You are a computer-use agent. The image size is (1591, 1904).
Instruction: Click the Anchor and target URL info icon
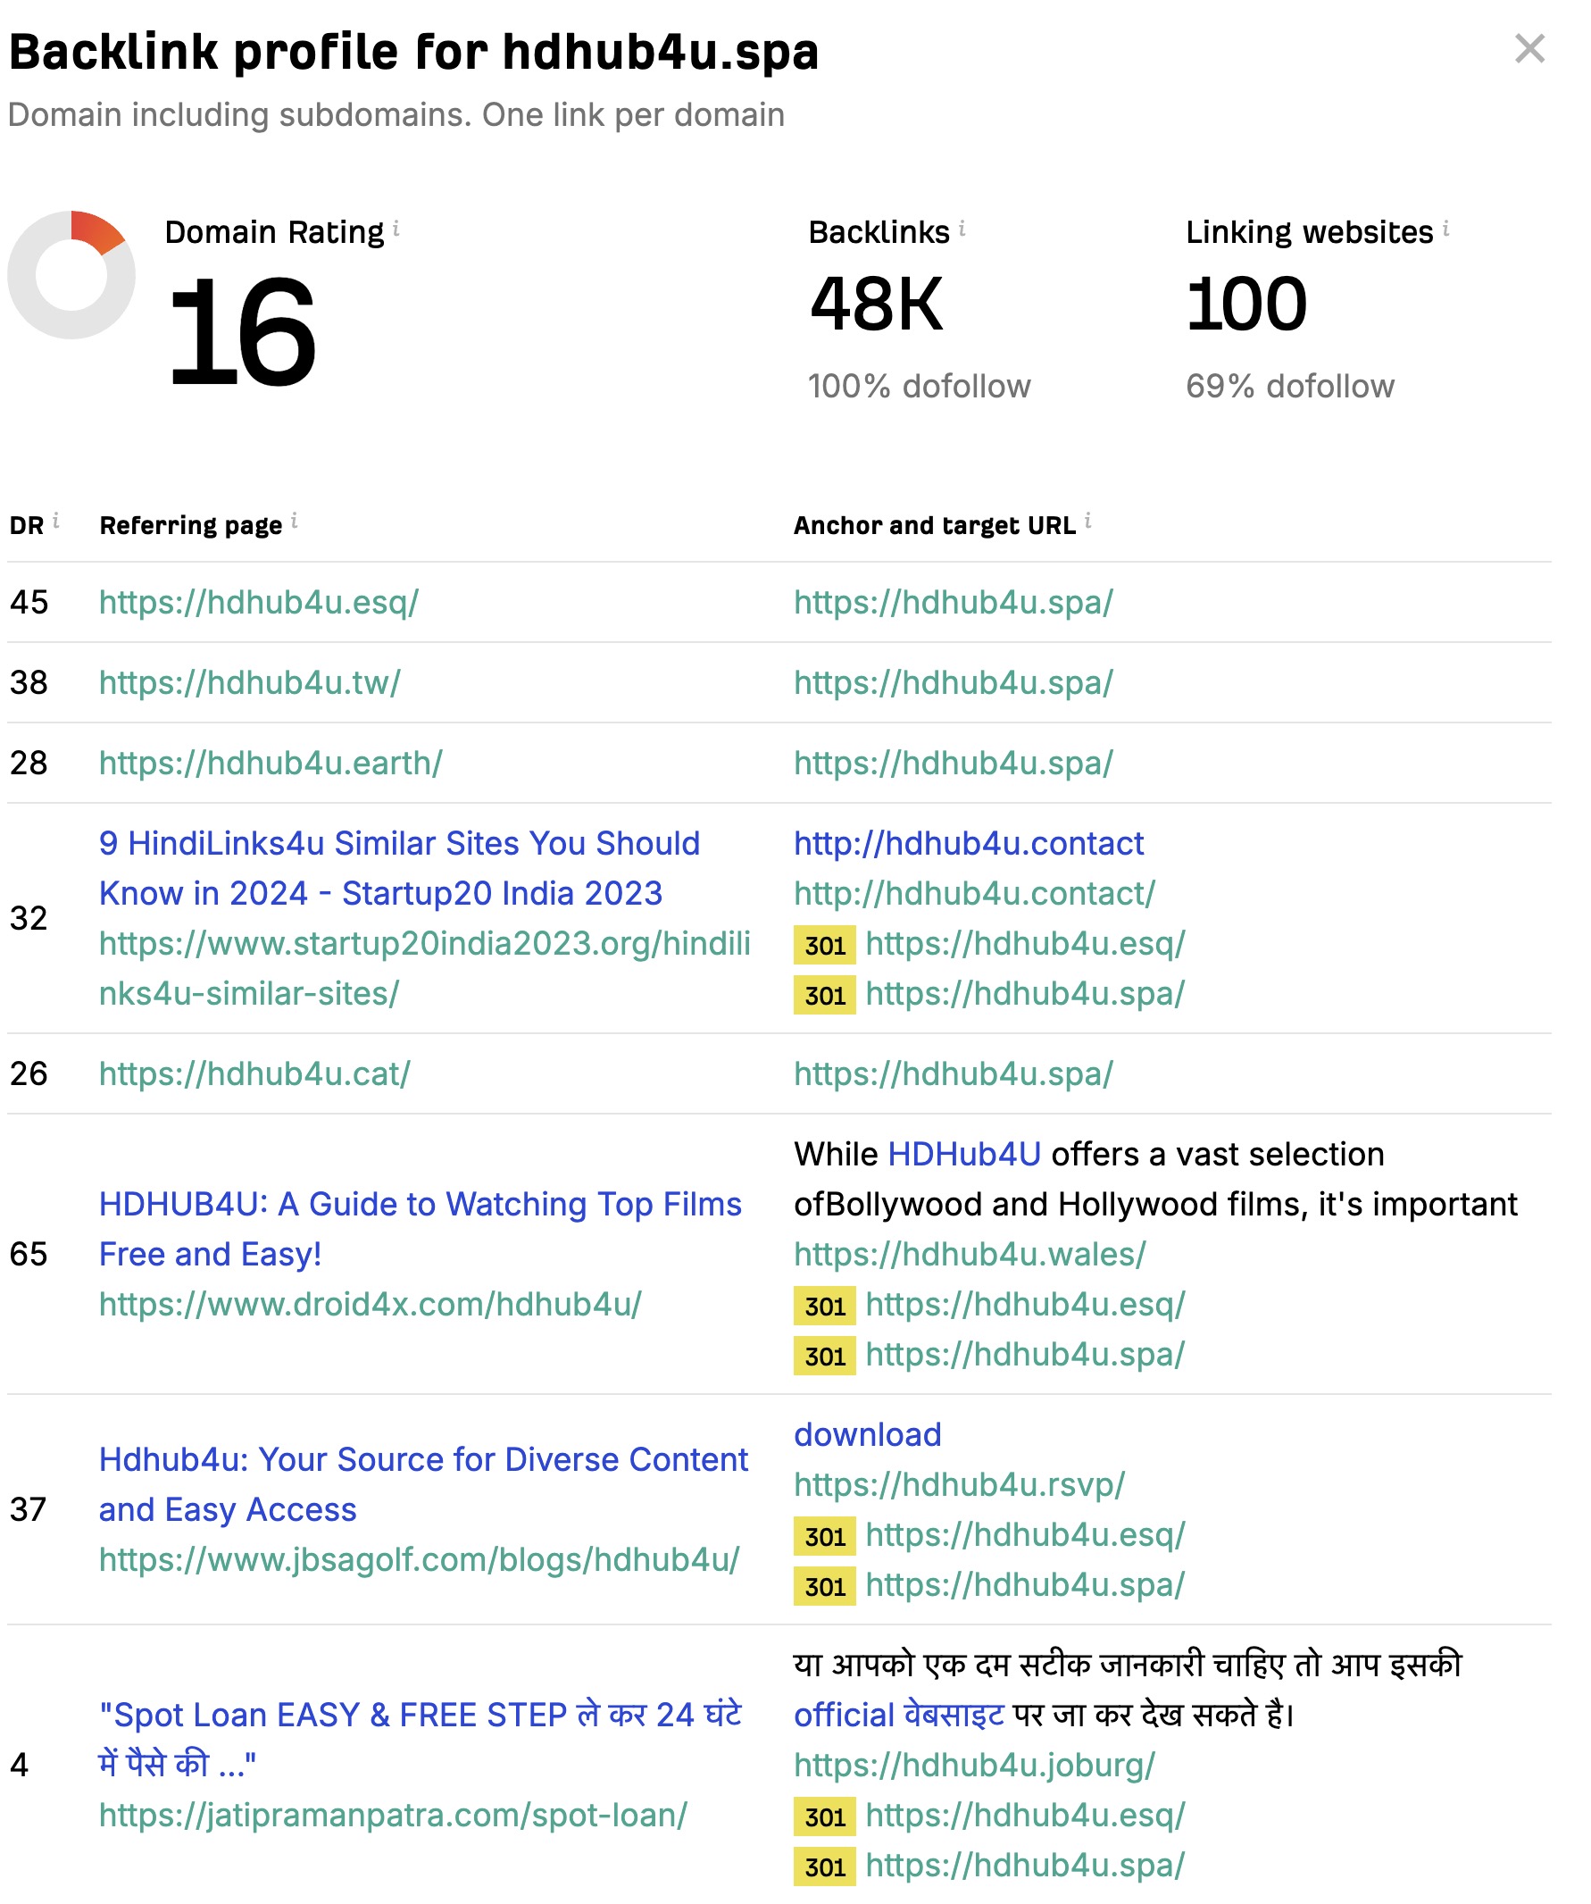[x=1087, y=522]
